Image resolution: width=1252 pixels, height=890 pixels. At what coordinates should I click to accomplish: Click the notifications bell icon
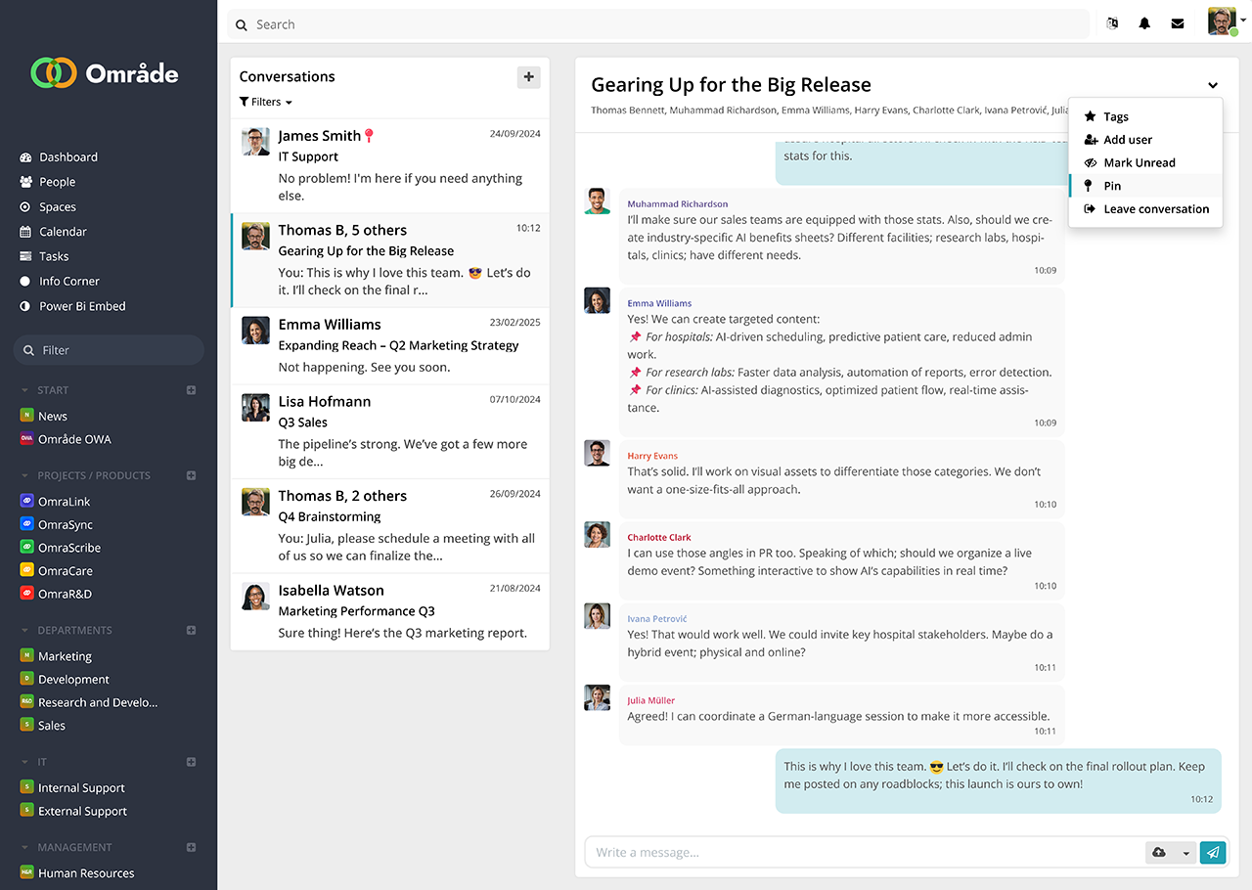pos(1144,24)
